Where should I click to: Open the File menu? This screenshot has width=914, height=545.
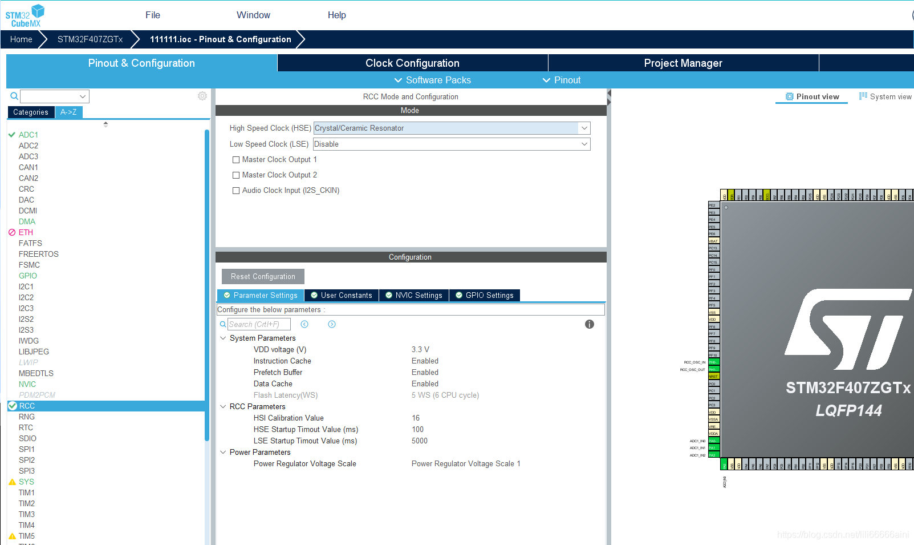(153, 15)
